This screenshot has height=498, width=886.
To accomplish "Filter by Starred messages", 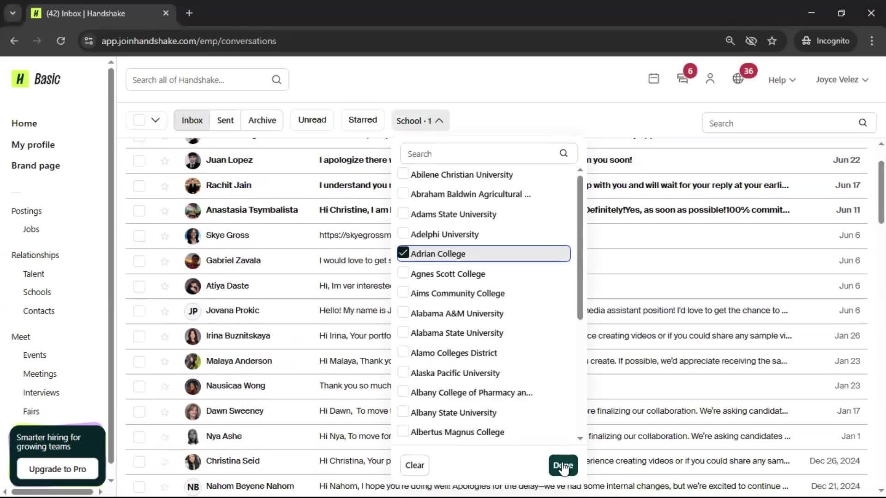I will point(363,120).
